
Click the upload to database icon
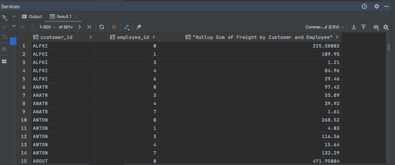click(x=363, y=27)
